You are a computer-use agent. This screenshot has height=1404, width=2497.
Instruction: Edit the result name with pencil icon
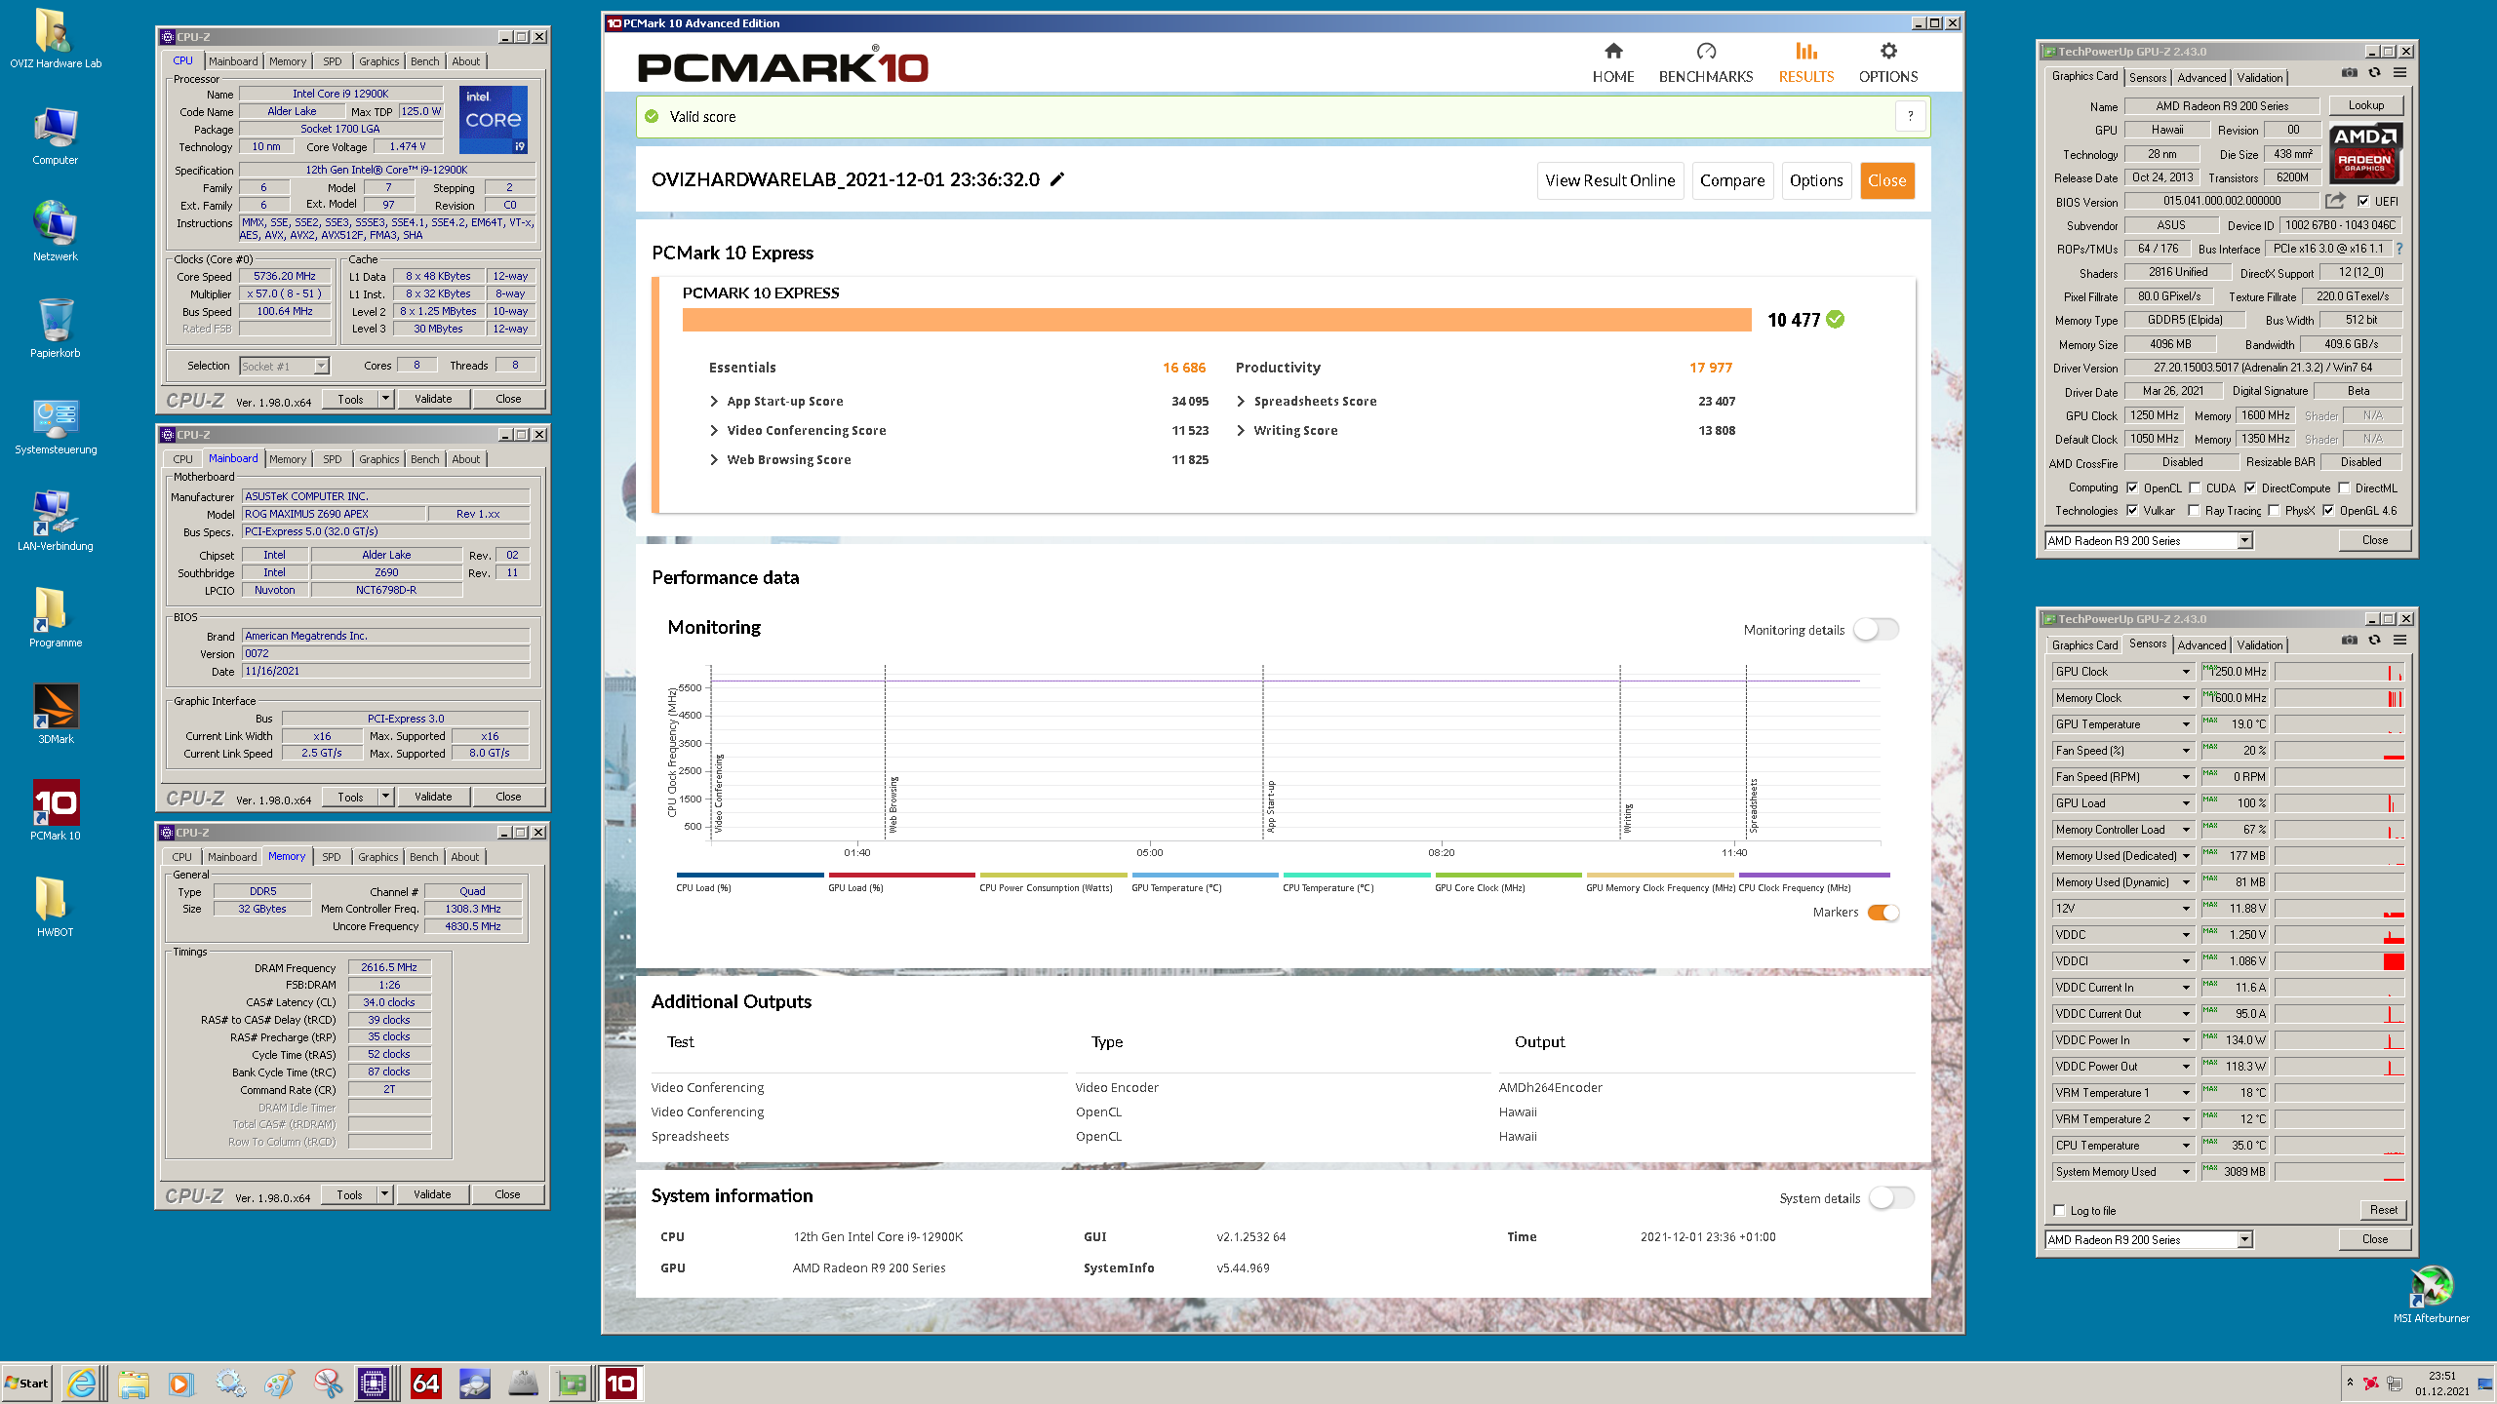(x=1057, y=179)
